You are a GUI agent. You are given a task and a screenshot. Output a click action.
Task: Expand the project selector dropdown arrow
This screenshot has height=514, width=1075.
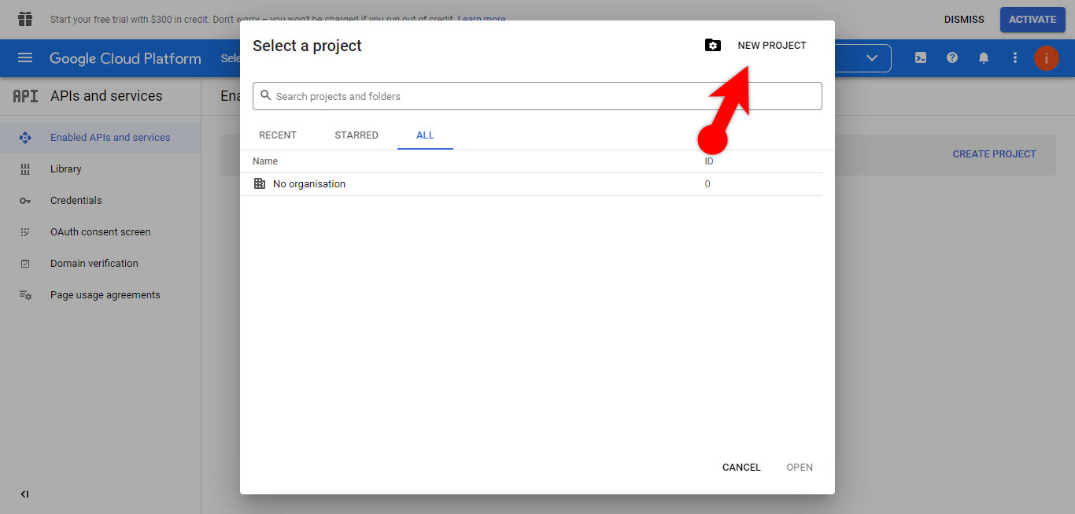871,57
